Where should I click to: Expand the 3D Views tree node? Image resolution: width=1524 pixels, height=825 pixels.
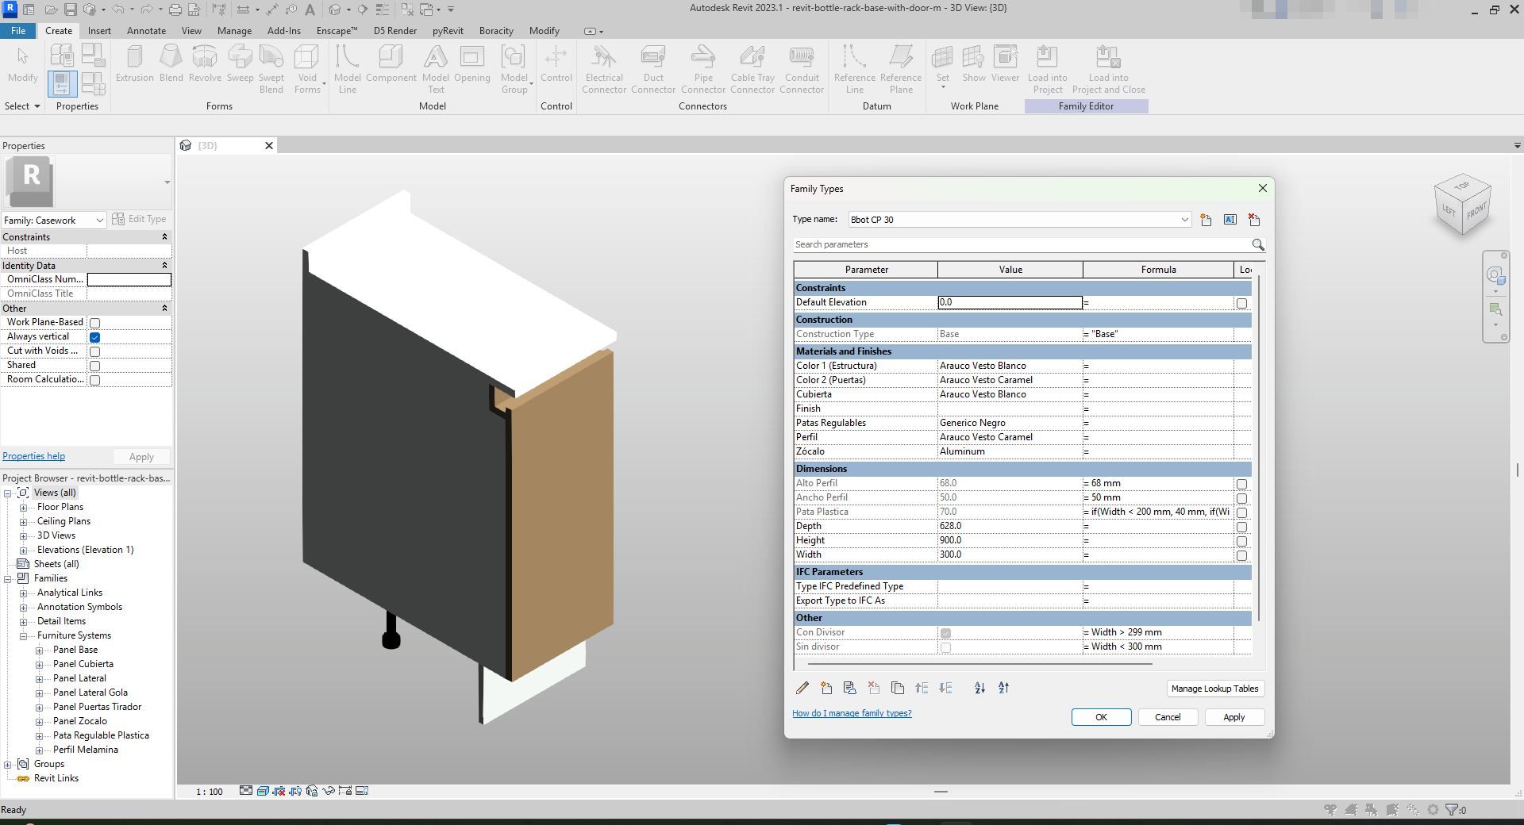point(24,536)
